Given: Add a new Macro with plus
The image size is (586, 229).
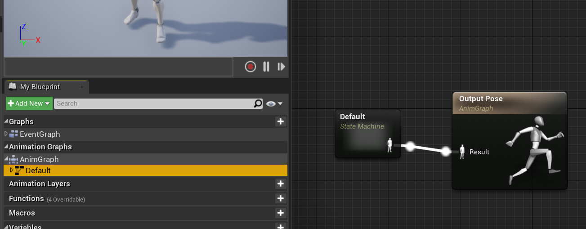Looking at the screenshot, I should [x=281, y=213].
